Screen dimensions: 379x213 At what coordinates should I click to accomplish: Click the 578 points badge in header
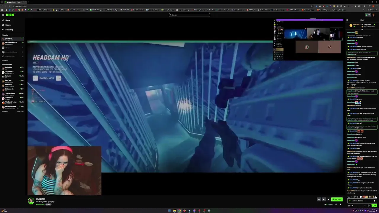[x=368, y=15]
